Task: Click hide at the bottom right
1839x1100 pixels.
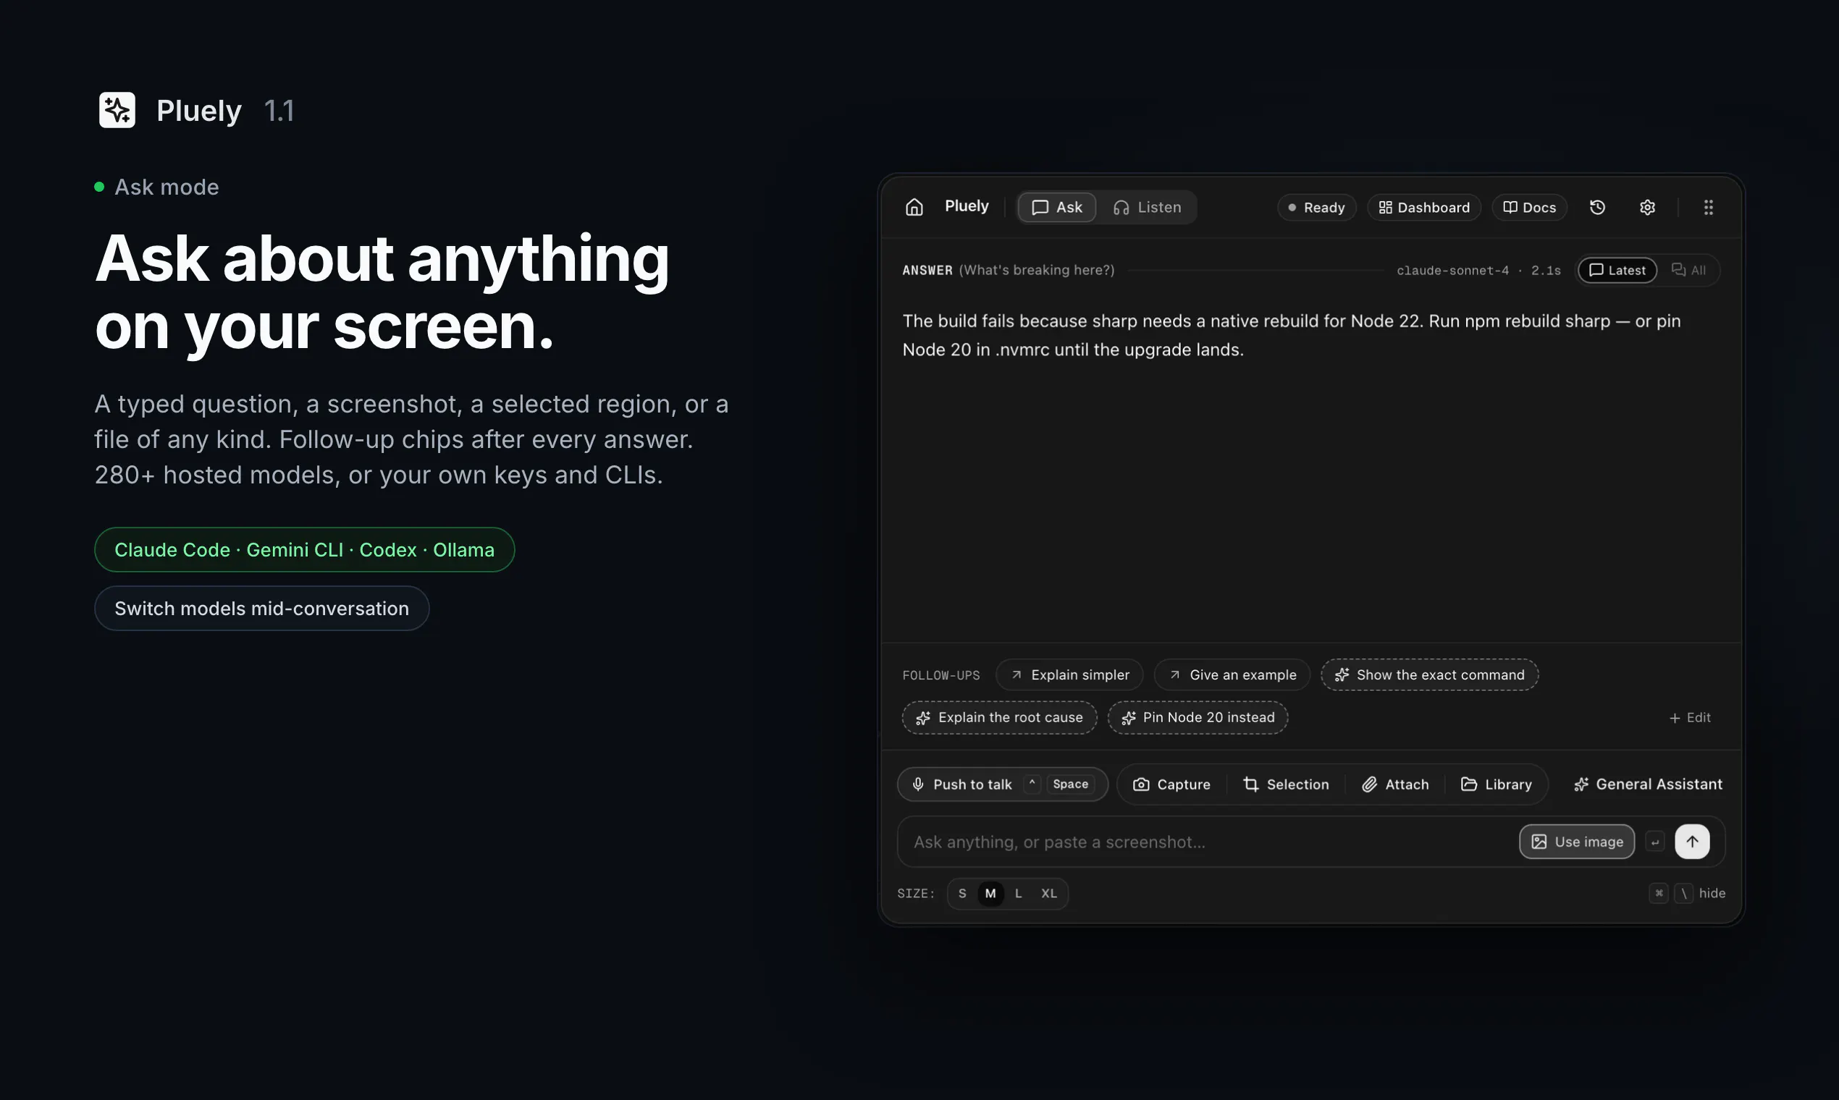Action: tap(1712, 894)
